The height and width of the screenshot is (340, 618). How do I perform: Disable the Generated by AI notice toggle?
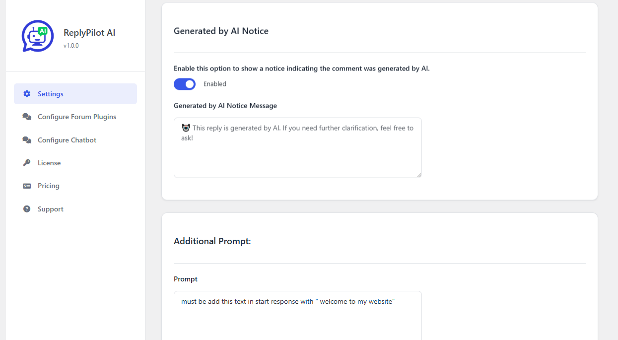point(185,84)
